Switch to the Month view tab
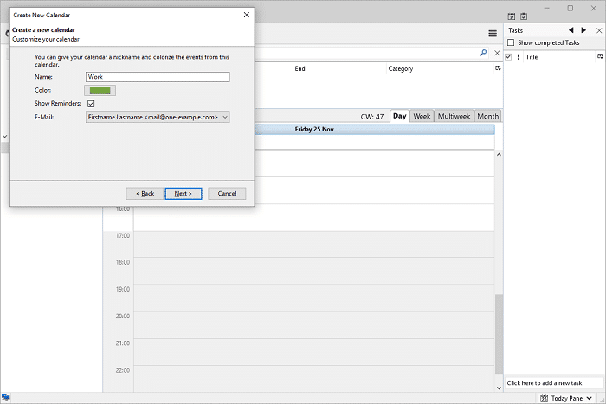Image resolution: width=606 pixels, height=404 pixels. click(487, 116)
